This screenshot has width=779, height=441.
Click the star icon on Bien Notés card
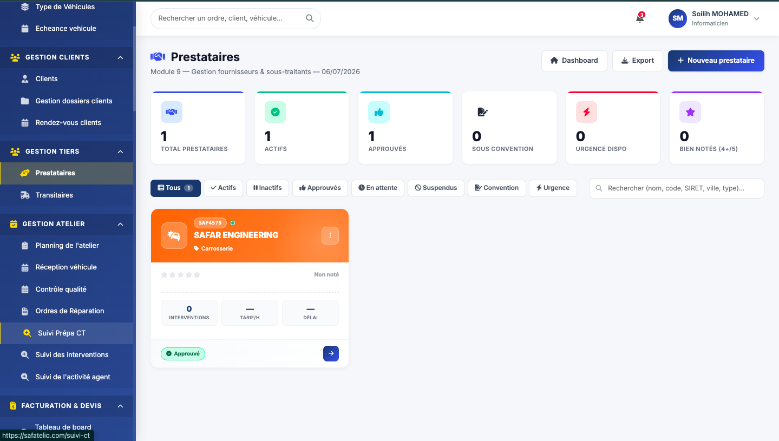click(x=690, y=112)
